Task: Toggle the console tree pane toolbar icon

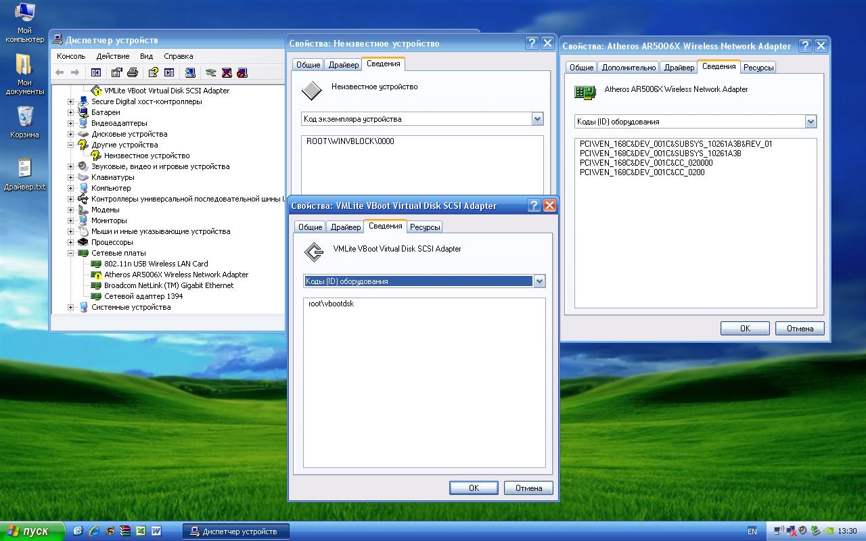Action: (x=96, y=72)
